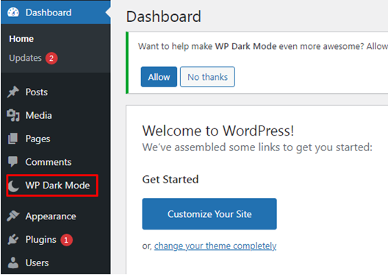The width and height of the screenshot is (388, 275).
Task: Click Customize Your Site button
Action: point(209,214)
